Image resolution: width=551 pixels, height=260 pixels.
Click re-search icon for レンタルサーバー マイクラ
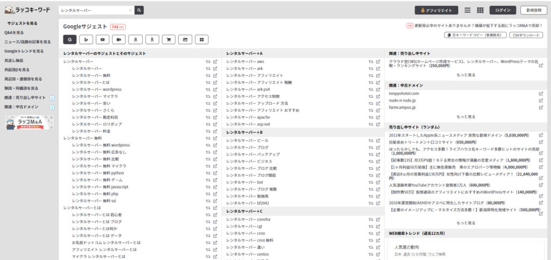coord(208,96)
